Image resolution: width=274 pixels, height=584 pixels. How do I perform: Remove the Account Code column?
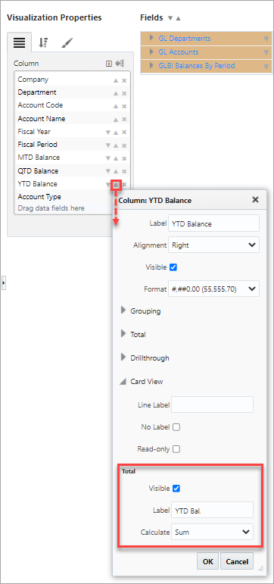click(x=124, y=106)
